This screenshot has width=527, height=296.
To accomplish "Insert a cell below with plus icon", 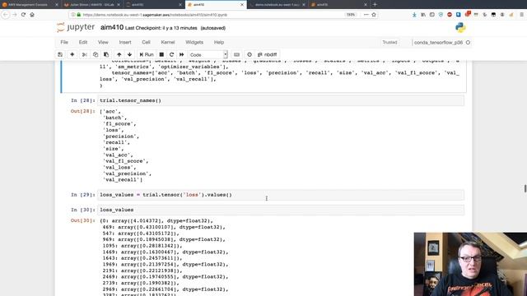I will (72, 55).
